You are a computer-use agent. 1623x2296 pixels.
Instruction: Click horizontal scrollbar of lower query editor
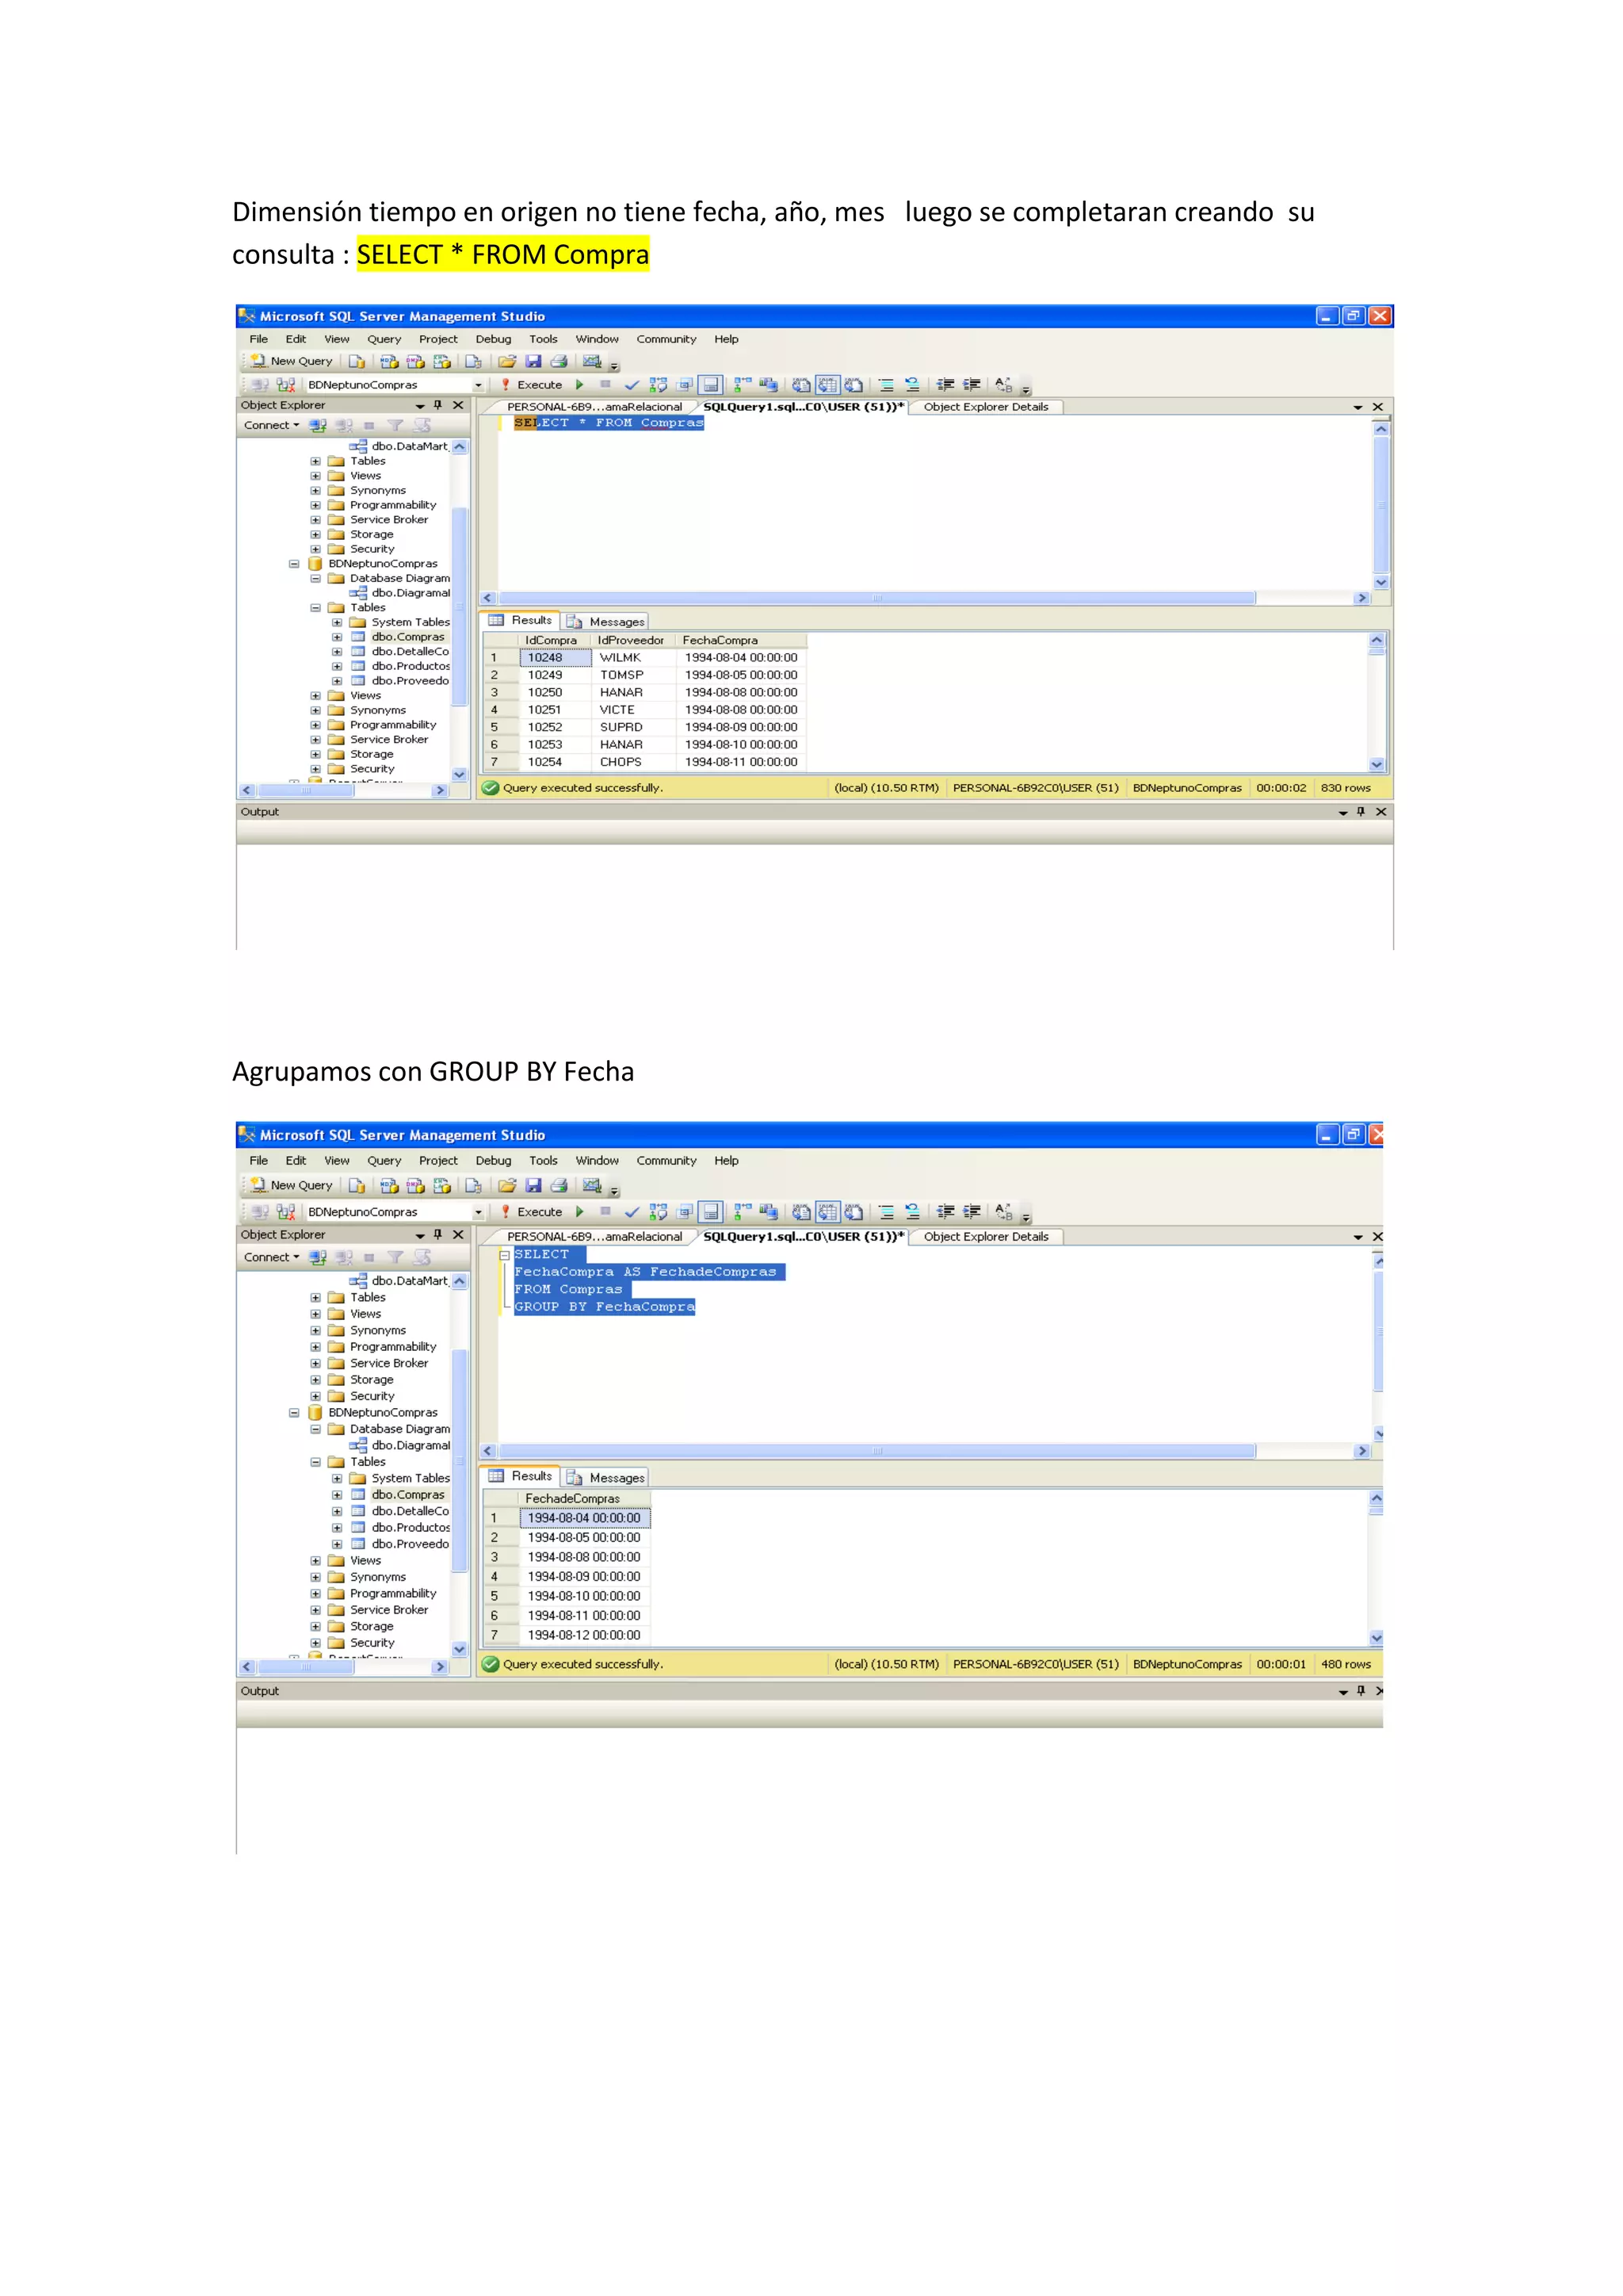click(876, 1451)
